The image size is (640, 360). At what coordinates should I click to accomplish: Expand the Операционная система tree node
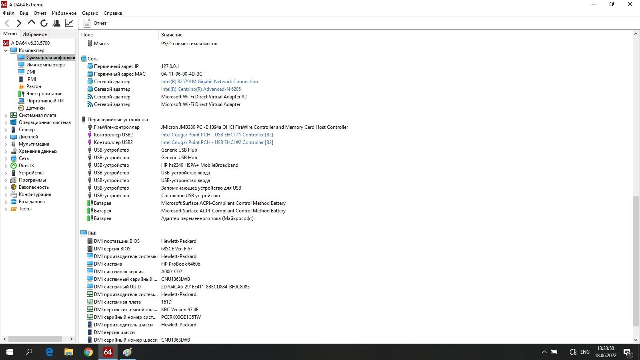[x=6, y=122]
